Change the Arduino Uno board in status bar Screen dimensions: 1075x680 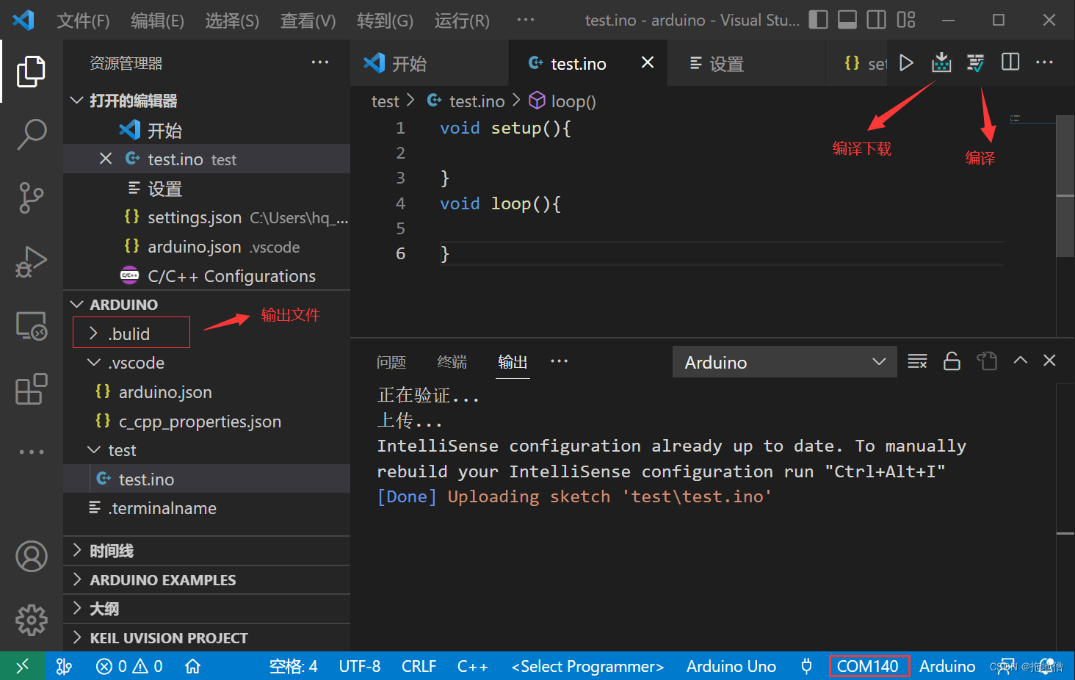coord(731,666)
